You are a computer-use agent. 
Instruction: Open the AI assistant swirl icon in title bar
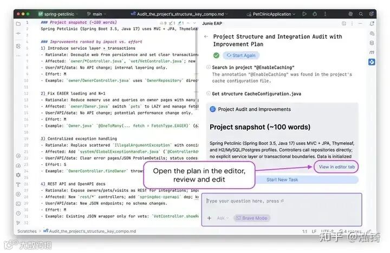(x=350, y=14)
